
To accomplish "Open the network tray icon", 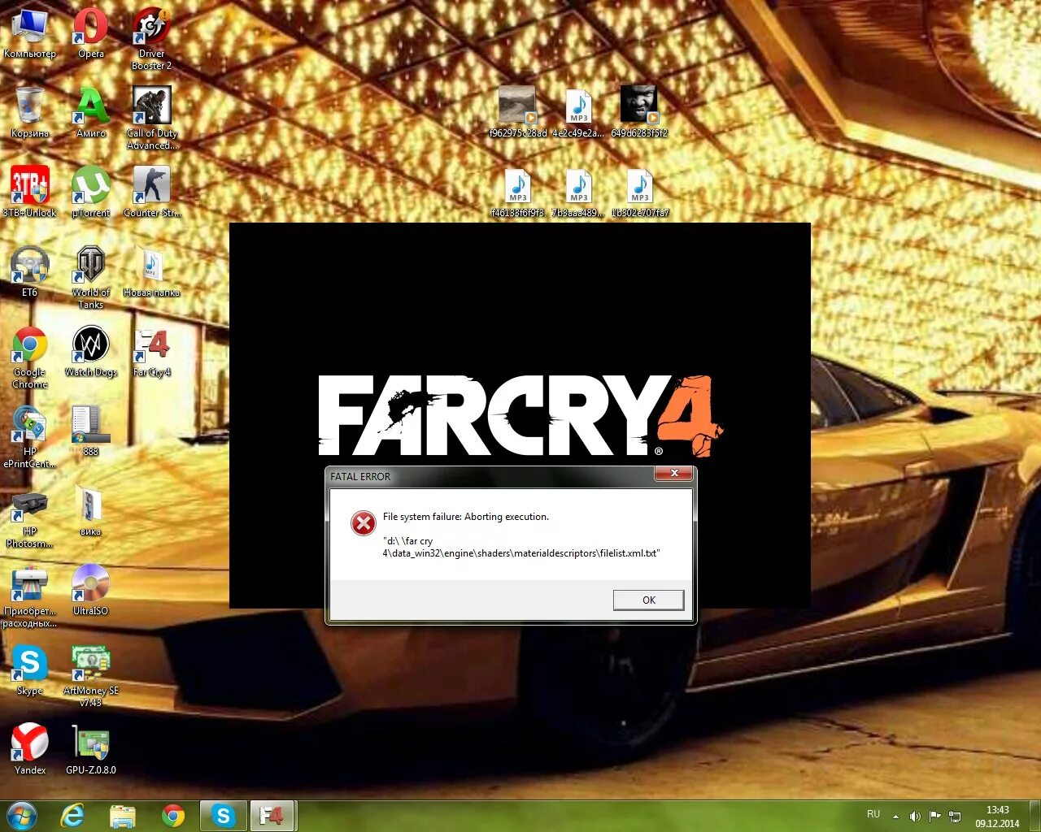I will [955, 817].
